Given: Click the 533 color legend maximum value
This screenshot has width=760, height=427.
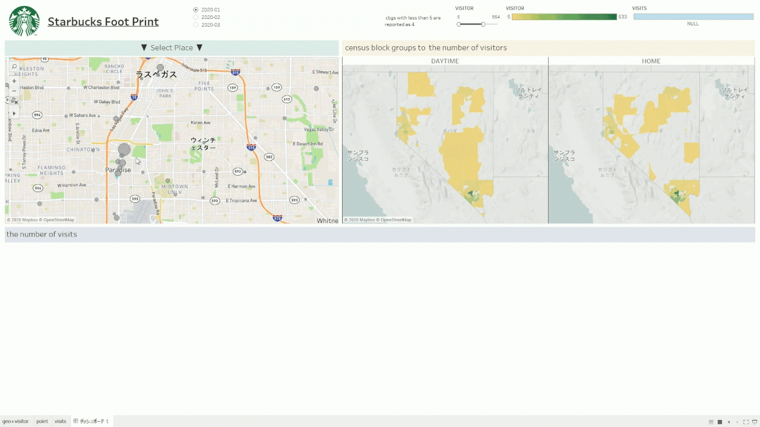Looking at the screenshot, I should (x=622, y=17).
